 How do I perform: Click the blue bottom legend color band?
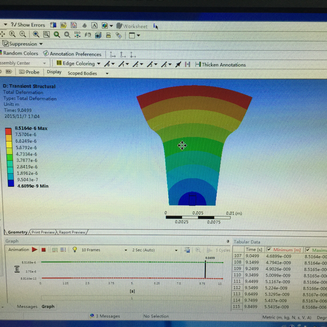click(11, 183)
